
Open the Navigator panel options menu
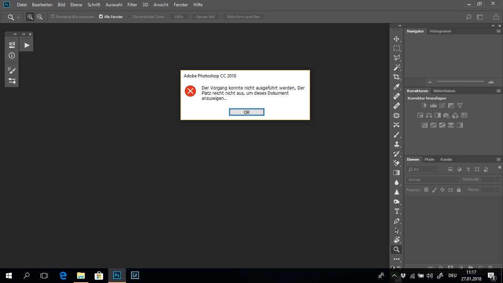point(499,31)
